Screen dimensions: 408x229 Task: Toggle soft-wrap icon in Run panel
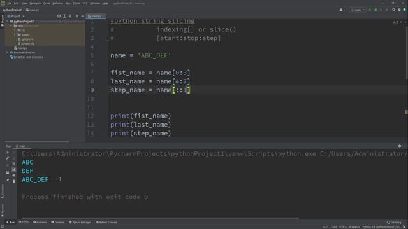click(14, 164)
